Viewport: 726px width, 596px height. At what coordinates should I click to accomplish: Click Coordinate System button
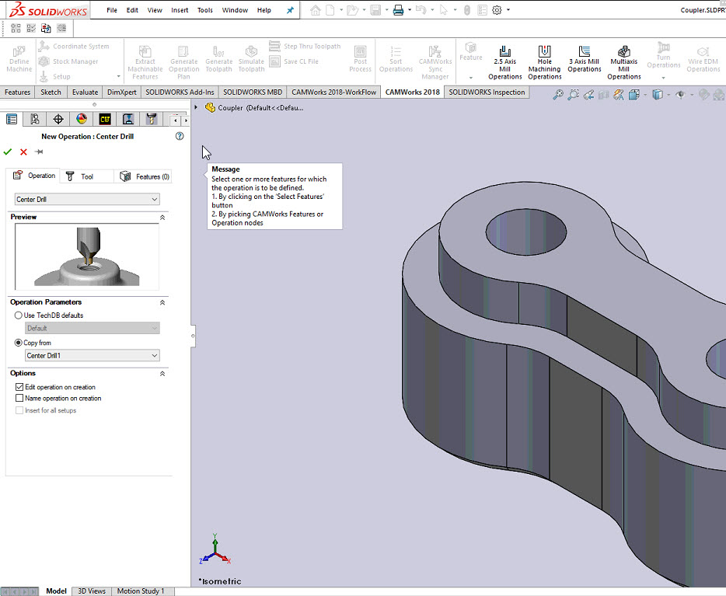click(74, 47)
